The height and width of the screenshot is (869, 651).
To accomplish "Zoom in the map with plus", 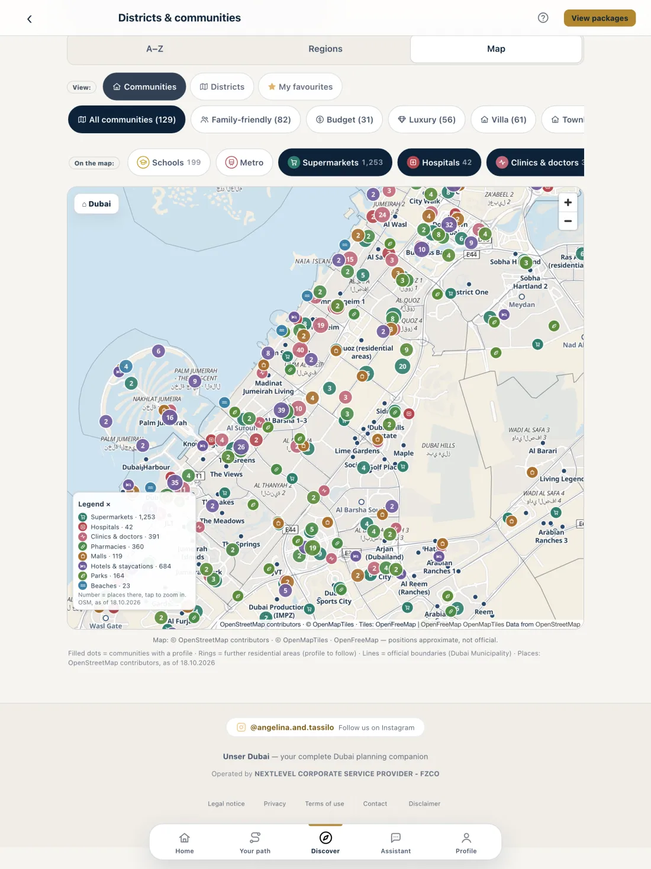I will pos(568,203).
